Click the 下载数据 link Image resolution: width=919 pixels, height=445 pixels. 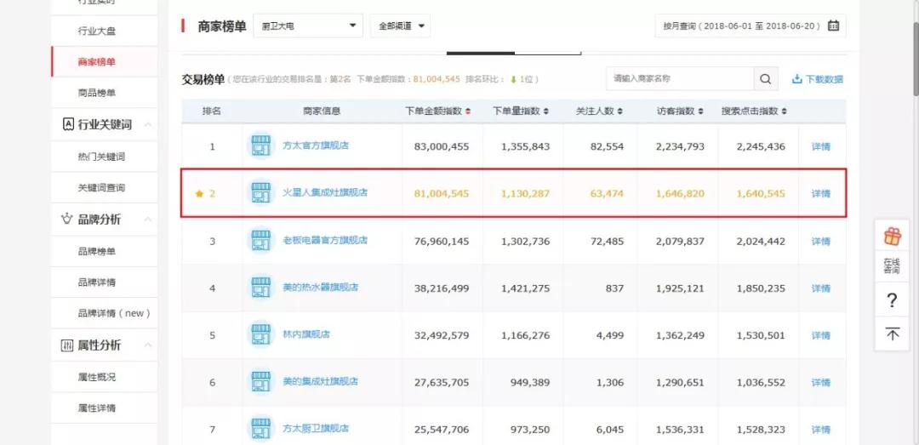point(824,79)
